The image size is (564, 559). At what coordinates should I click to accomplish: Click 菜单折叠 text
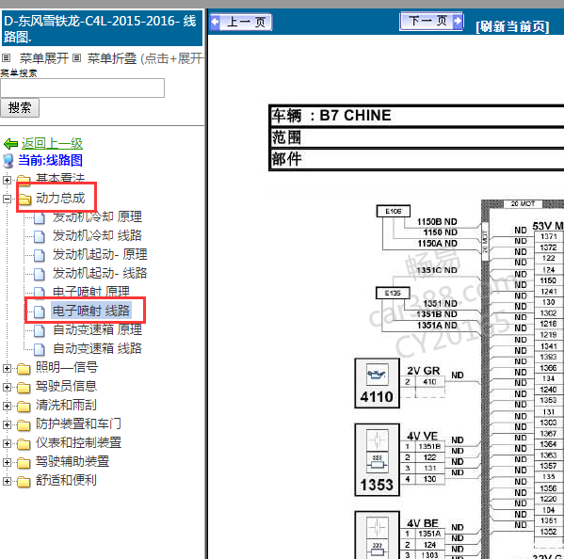(112, 58)
